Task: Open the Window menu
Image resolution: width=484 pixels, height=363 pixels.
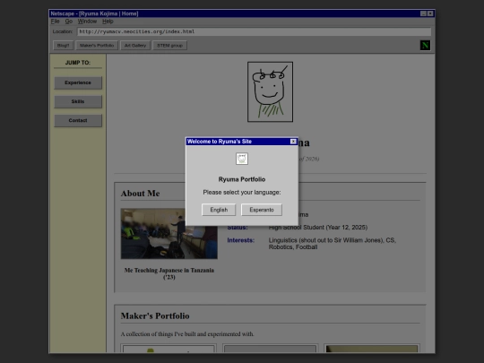Action: click(x=87, y=22)
